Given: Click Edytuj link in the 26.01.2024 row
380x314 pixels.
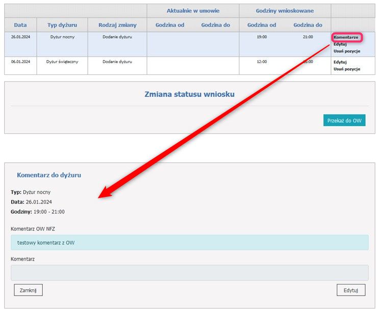Looking at the screenshot, I should point(340,44).
